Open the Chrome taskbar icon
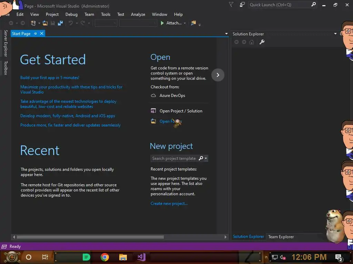The image size is (353, 264). (105, 257)
